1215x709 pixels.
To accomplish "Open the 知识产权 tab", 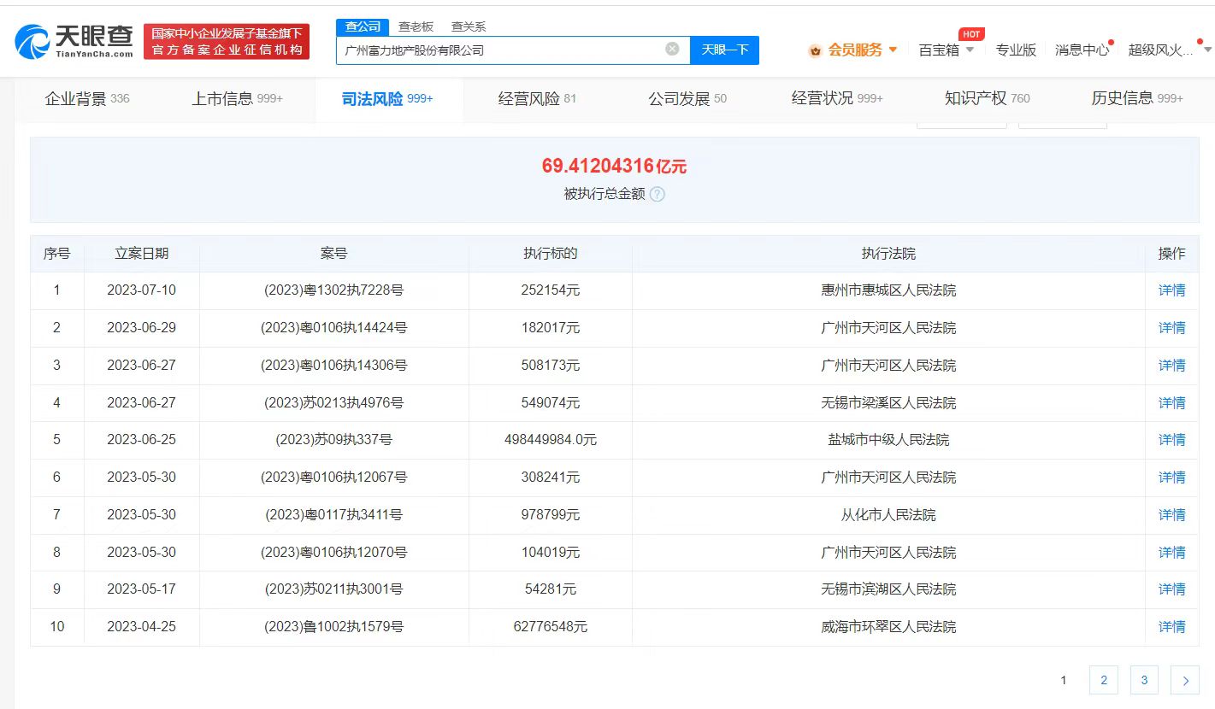I will click(988, 99).
